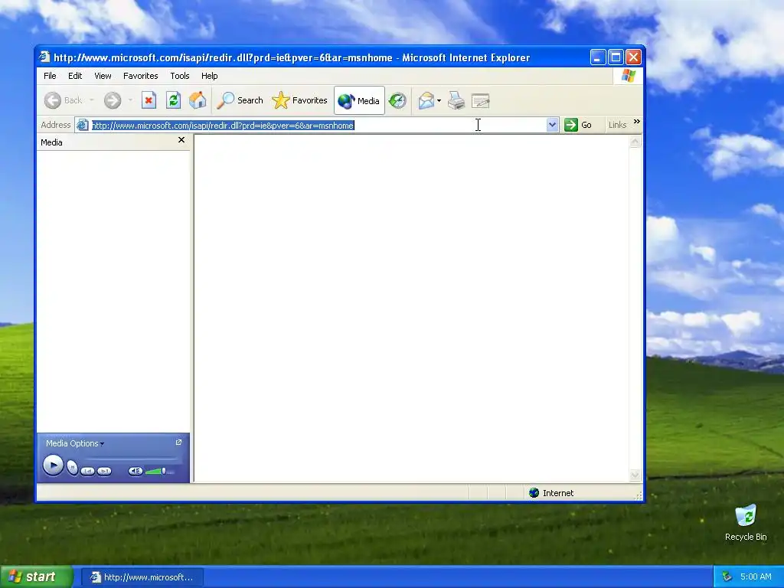Print the page with printer icon

click(456, 100)
